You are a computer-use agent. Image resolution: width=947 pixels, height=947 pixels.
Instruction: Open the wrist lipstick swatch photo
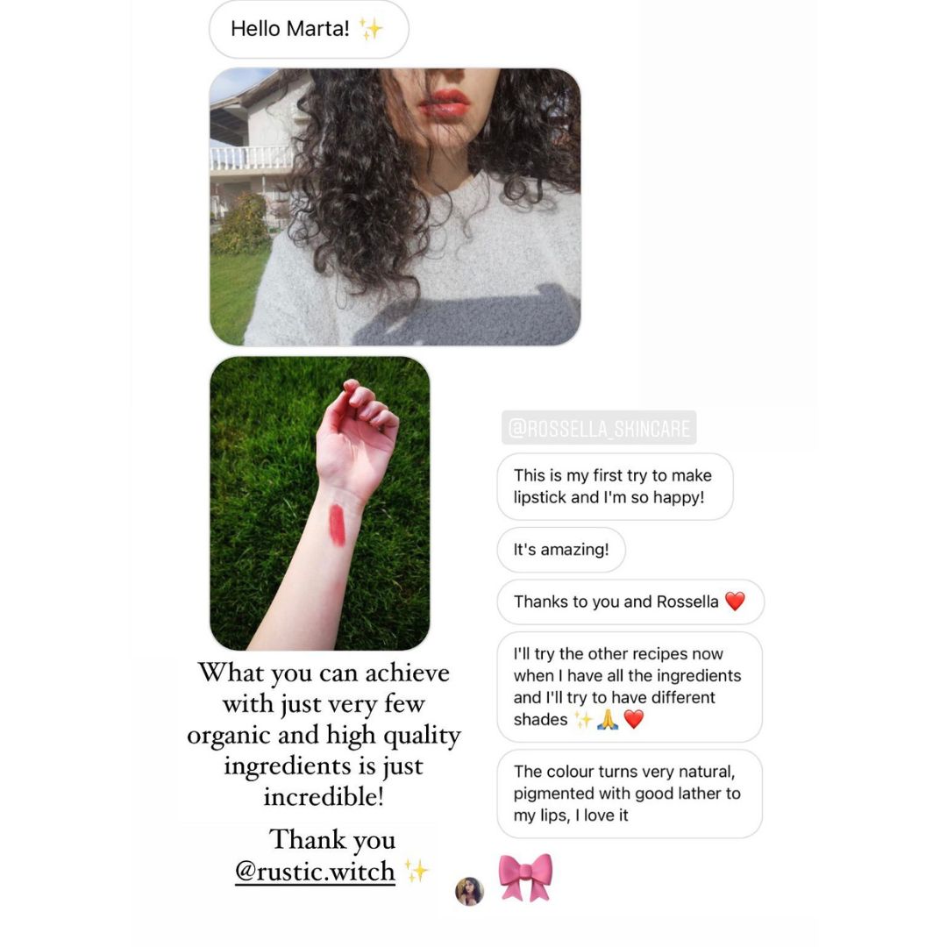pyautogui.click(x=319, y=503)
